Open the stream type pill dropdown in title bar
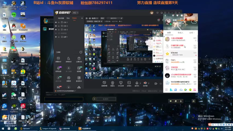 [75, 13]
